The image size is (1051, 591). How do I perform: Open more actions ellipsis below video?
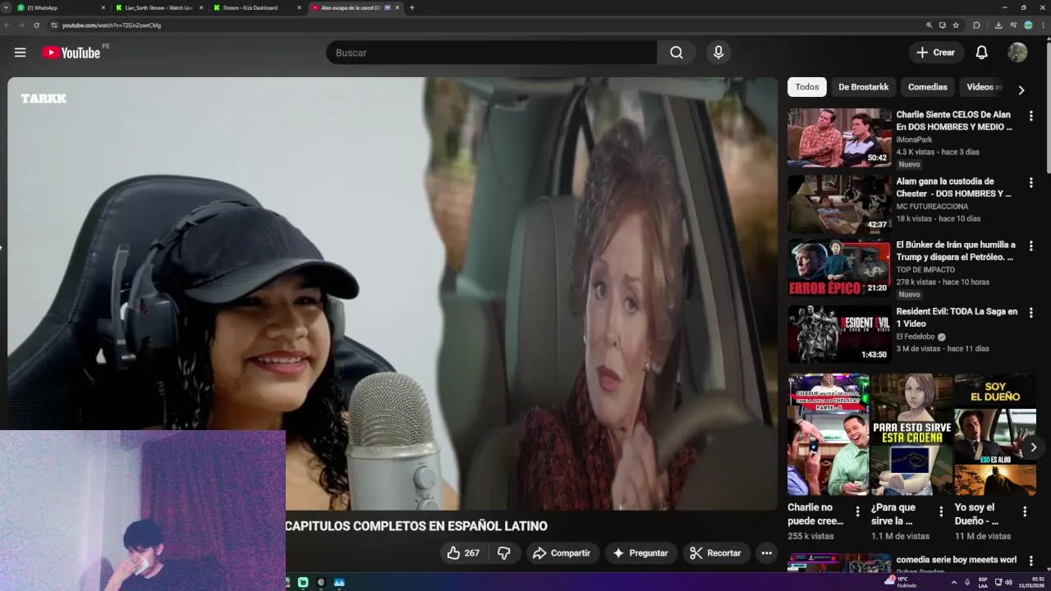point(766,553)
